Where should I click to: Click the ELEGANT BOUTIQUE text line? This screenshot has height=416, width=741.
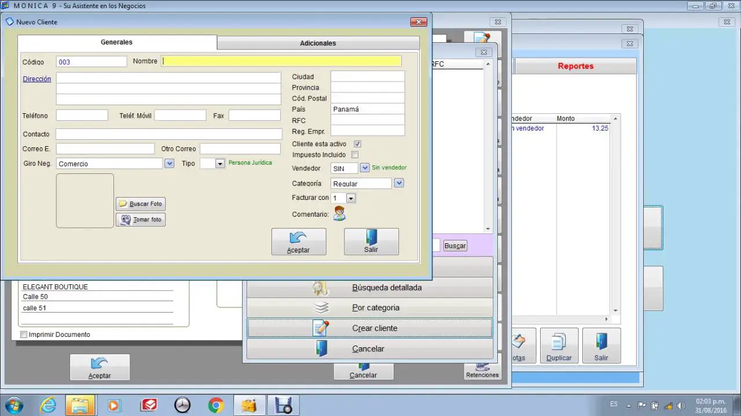click(x=56, y=287)
